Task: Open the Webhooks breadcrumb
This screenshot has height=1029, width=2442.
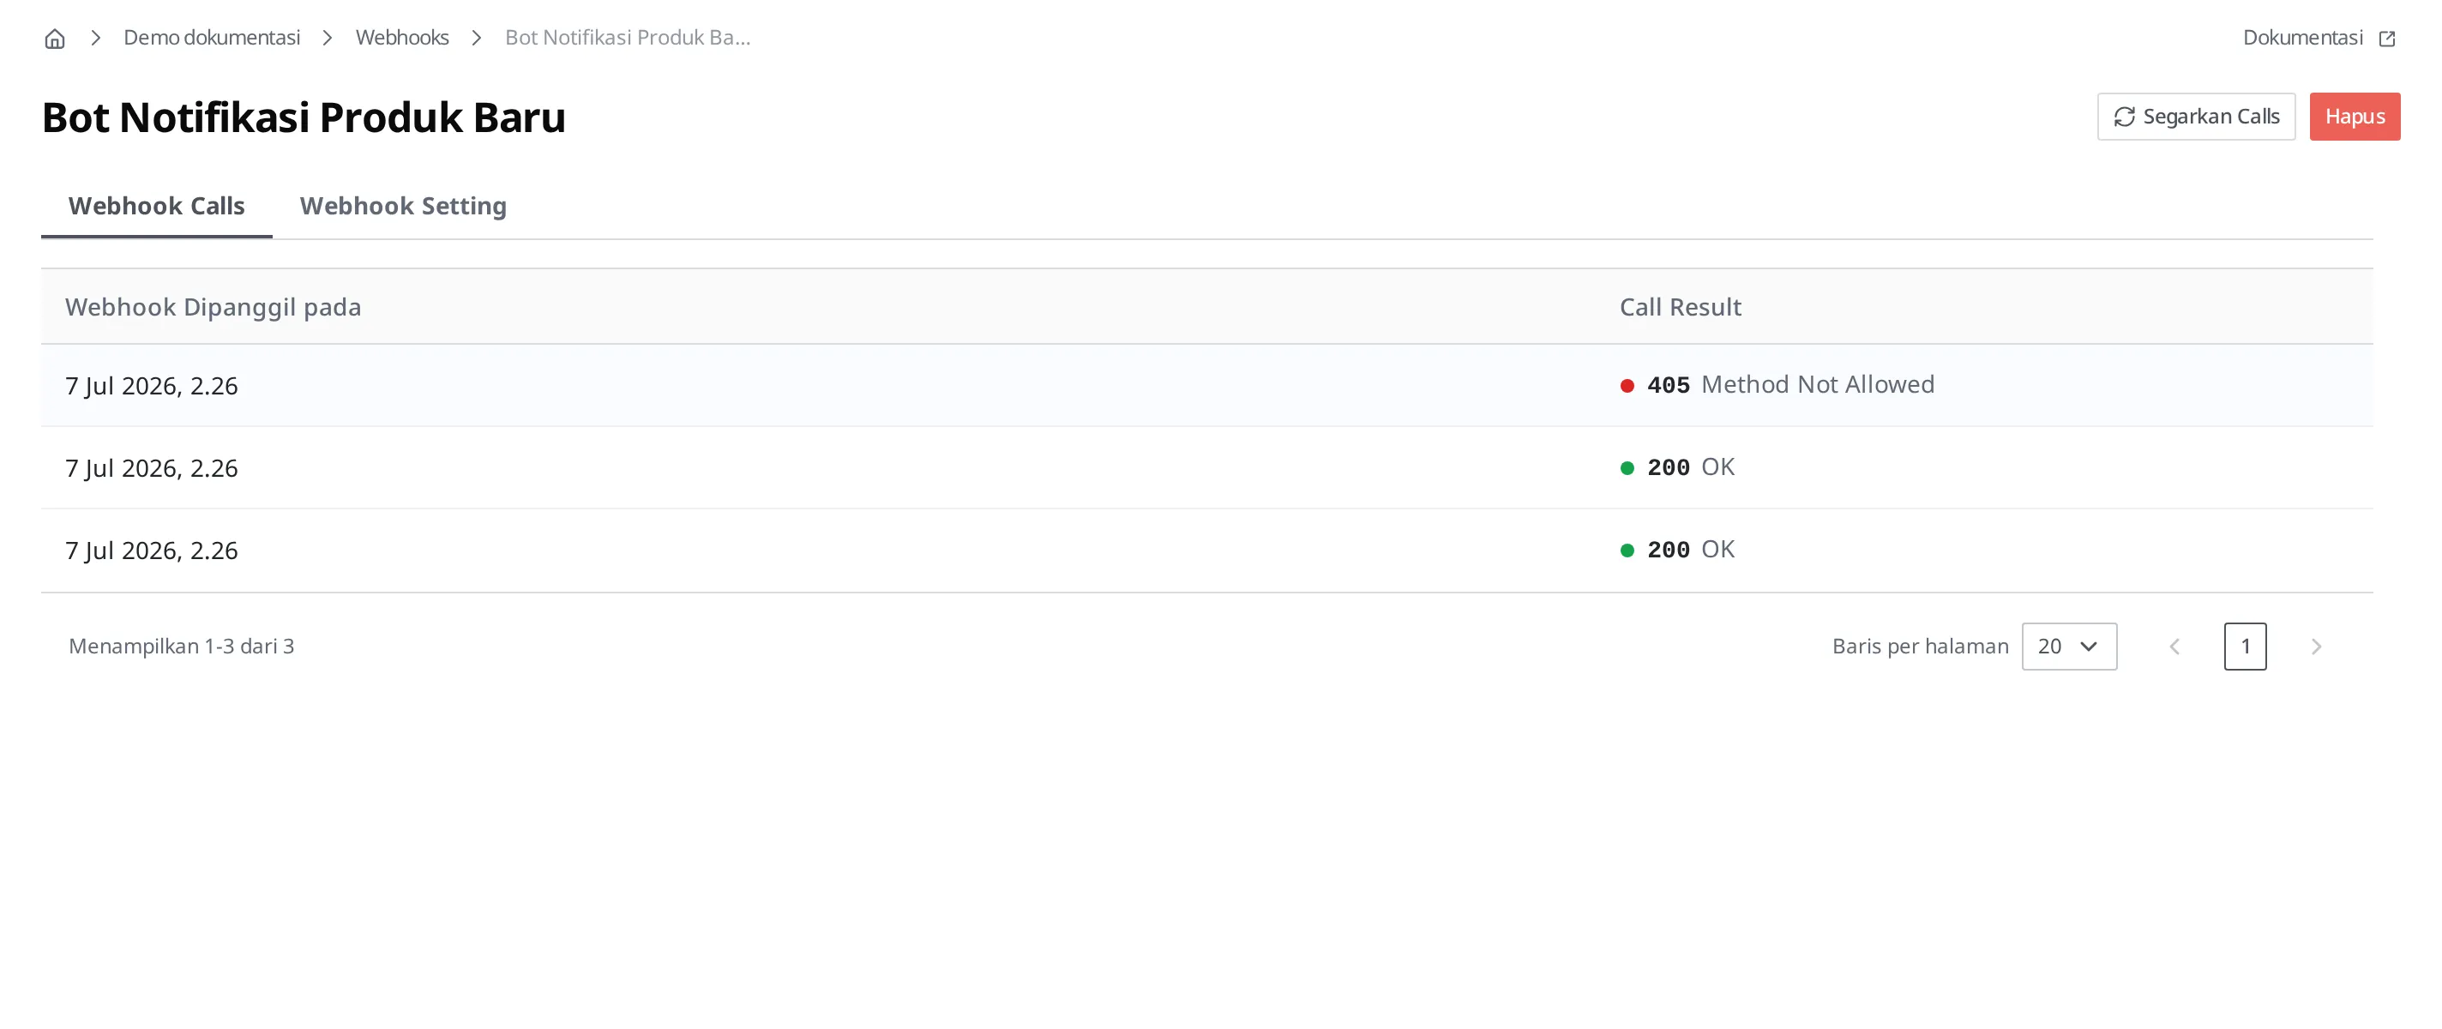Action: 402,38
